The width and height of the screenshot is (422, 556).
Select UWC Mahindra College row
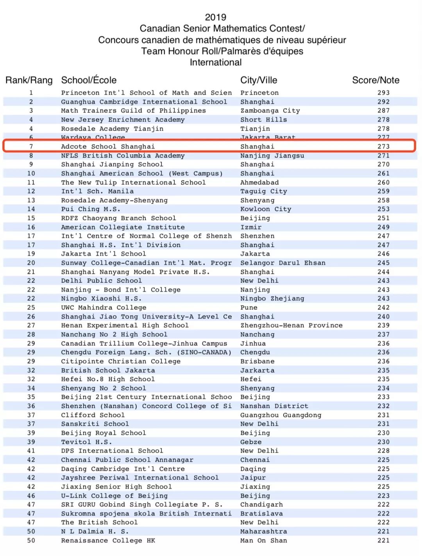[210, 307]
